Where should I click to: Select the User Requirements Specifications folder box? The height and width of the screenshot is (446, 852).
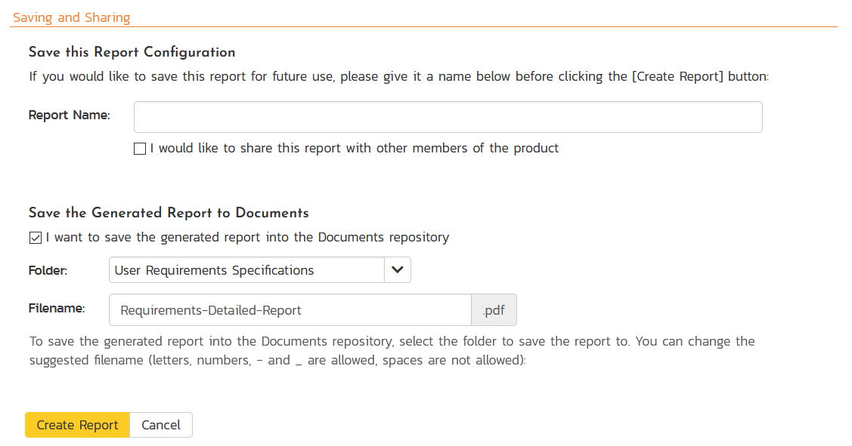coord(246,270)
